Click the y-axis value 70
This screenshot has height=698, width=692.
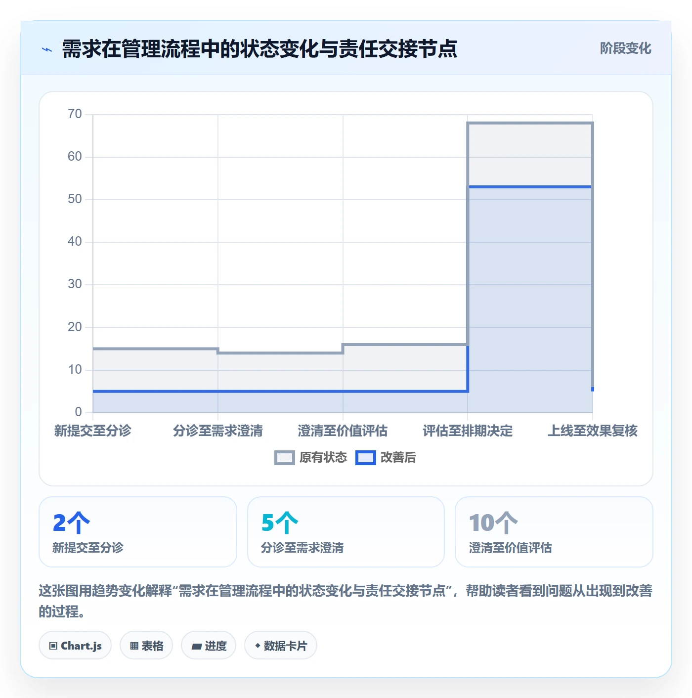75,114
